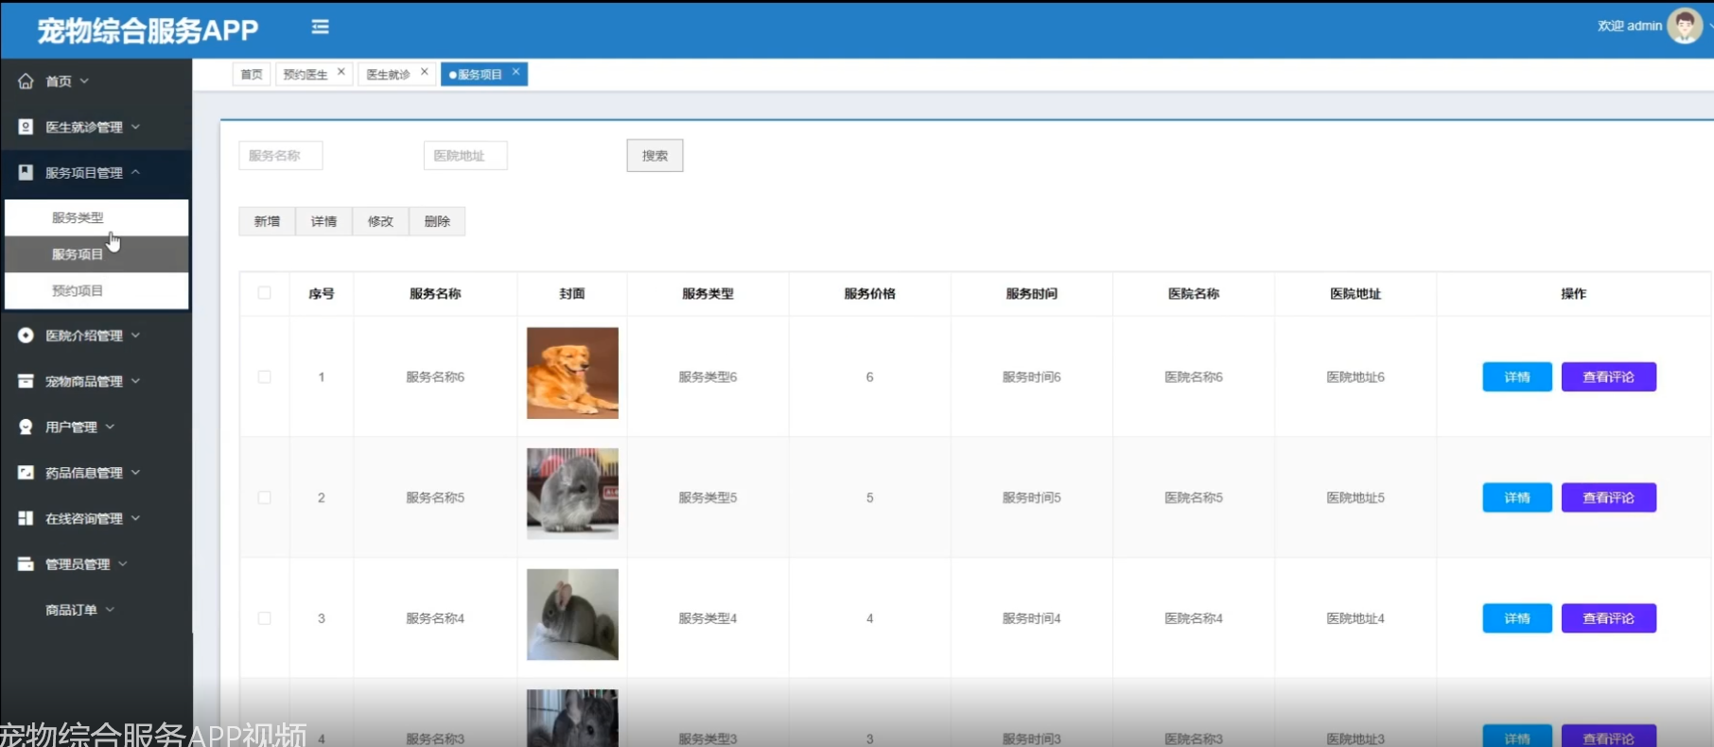Screen dimensions: 1714x747
Task: Click the 宠物综合服务APP title logo
Action: (148, 30)
